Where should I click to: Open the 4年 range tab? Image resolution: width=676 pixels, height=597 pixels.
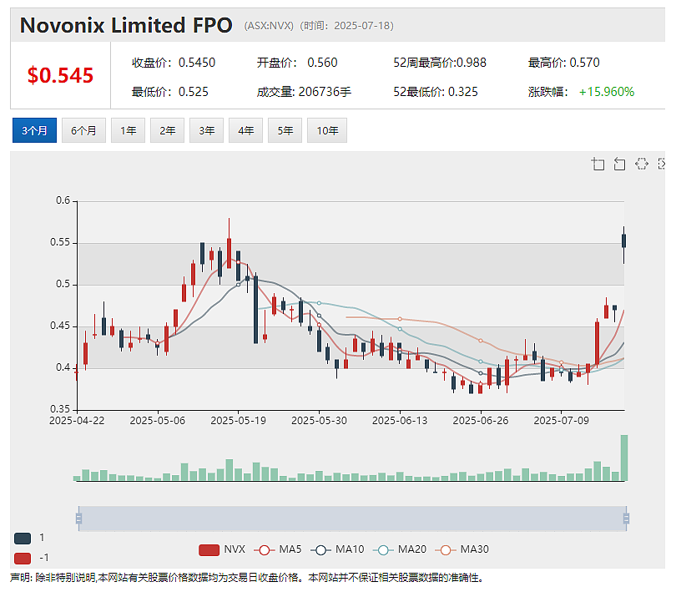tap(245, 130)
